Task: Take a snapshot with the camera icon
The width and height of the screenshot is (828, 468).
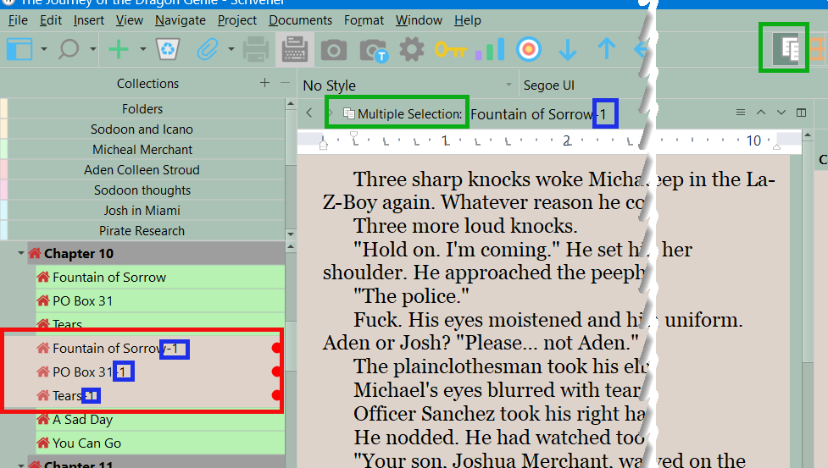Action: pos(333,50)
